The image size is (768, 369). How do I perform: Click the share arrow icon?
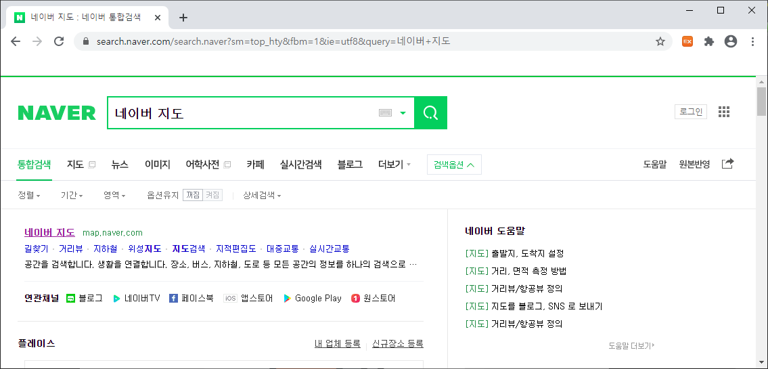pyautogui.click(x=728, y=164)
